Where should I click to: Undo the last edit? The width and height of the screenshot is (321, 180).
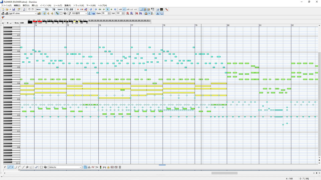29,9
